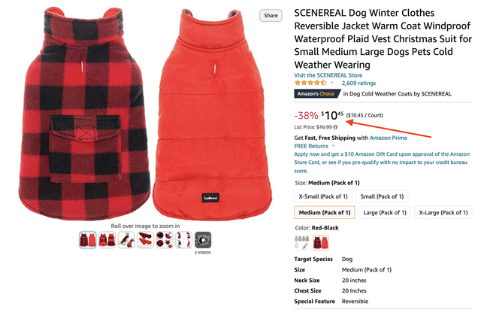View the dog wearing coat thumbnail

point(126,239)
